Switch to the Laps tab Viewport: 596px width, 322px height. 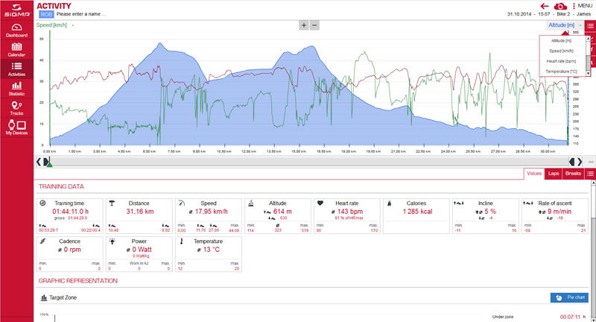click(554, 174)
